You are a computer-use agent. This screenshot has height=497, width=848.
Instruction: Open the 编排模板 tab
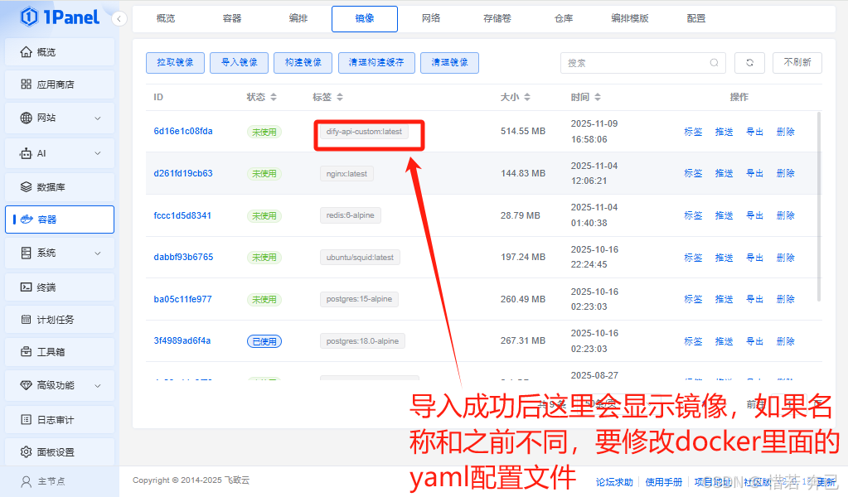point(631,17)
